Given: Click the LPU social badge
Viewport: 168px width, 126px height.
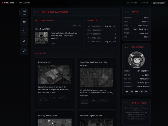Looking at the screenshot, I should point(141,91).
